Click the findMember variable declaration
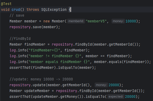The image size is (153, 101). pos(35,44)
